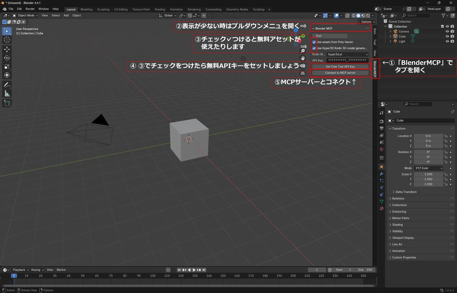This screenshot has width=457, height=293.
Task: Open the Particles properties tab
Action: pos(382,181)
